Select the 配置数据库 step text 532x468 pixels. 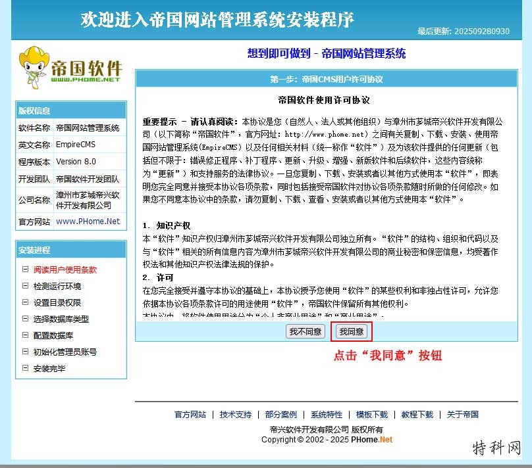(x=53, y=336)
